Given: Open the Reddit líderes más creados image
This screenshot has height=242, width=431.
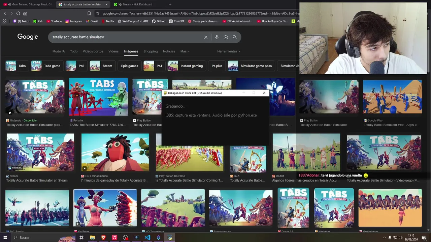Looking at the screenshot, I should pyautogui.click(x=306, y=152).
